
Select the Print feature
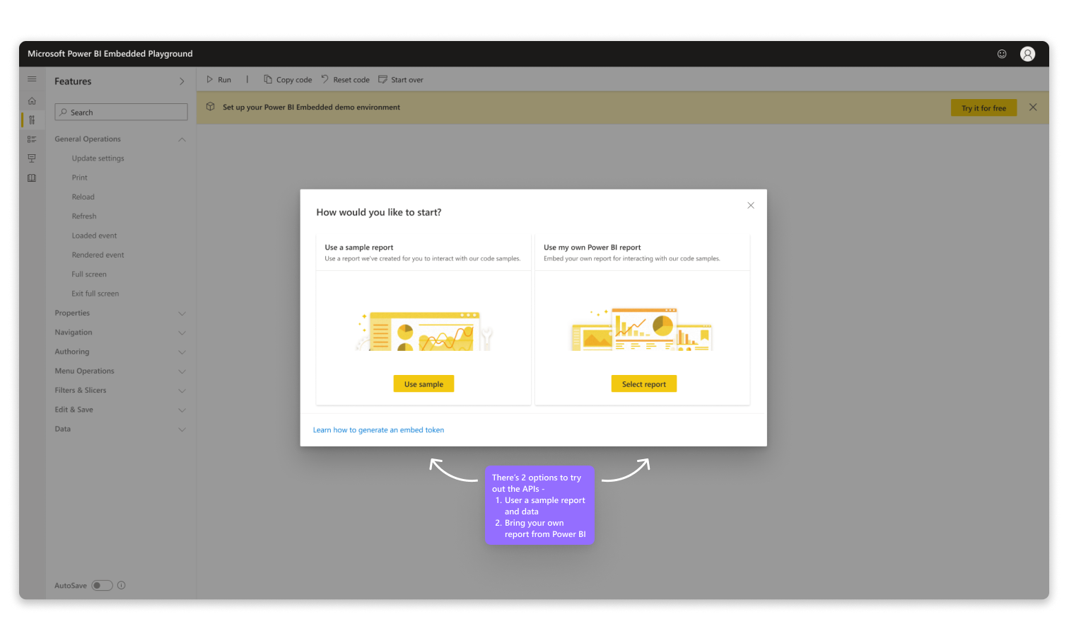tap(80, 178)
